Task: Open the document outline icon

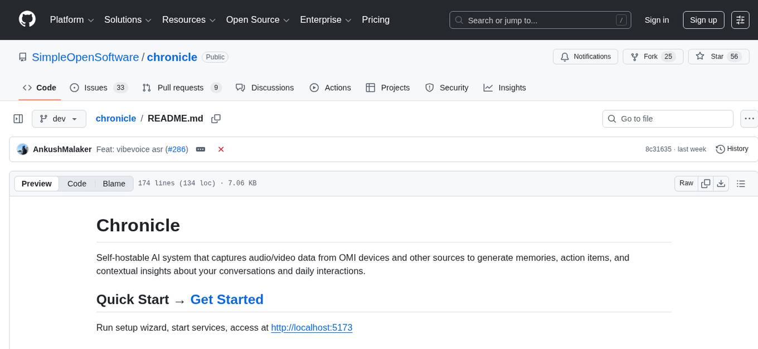Action: coord(741,183)
